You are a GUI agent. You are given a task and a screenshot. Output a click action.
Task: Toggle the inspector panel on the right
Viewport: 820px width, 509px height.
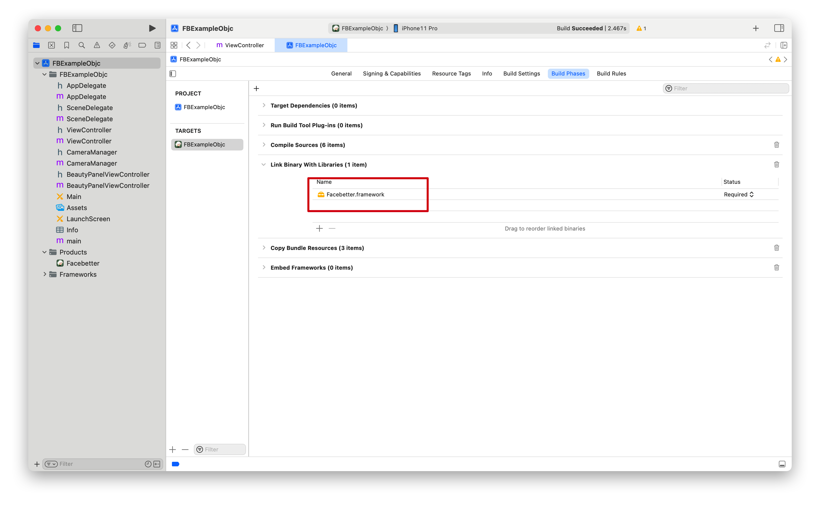point(779,28)
